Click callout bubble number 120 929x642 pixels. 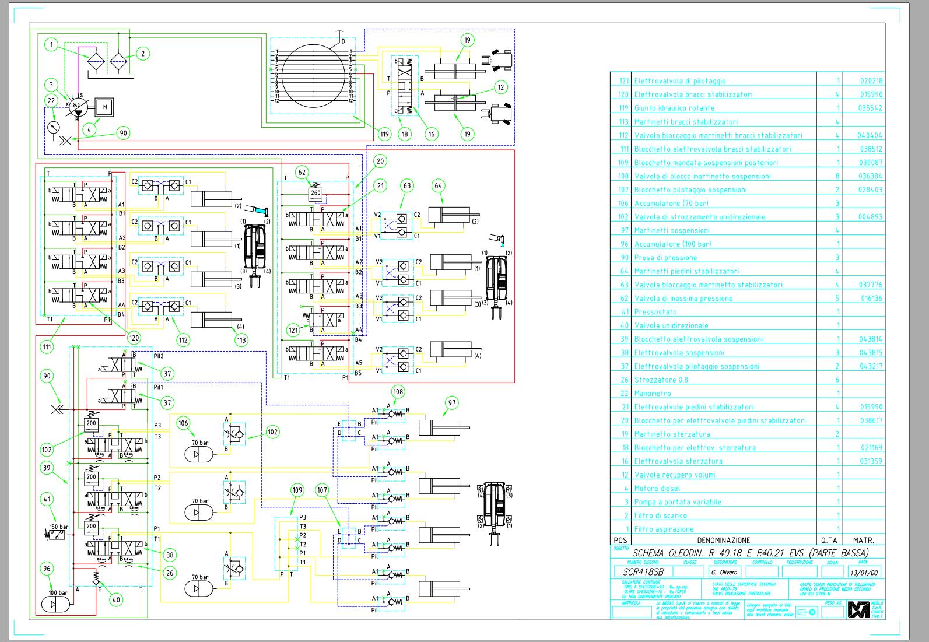point(134,337)
